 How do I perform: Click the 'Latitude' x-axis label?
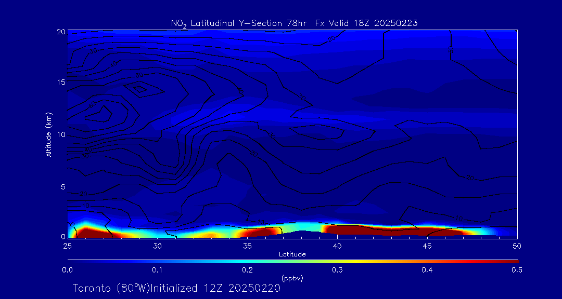[x=292, y=254]
